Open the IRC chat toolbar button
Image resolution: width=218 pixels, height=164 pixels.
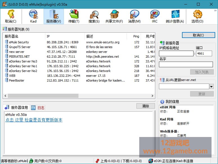coord(155,16)
